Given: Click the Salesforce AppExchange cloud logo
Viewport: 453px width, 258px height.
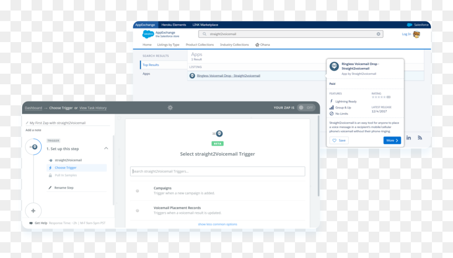Looking at the screenshot, I should [x=148, y=34].
